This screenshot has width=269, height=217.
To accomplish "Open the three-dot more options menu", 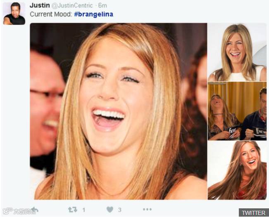I will tap(147, 209).
